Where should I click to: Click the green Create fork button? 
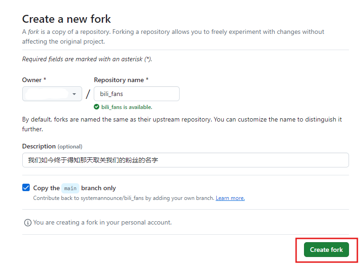[326, 250]
